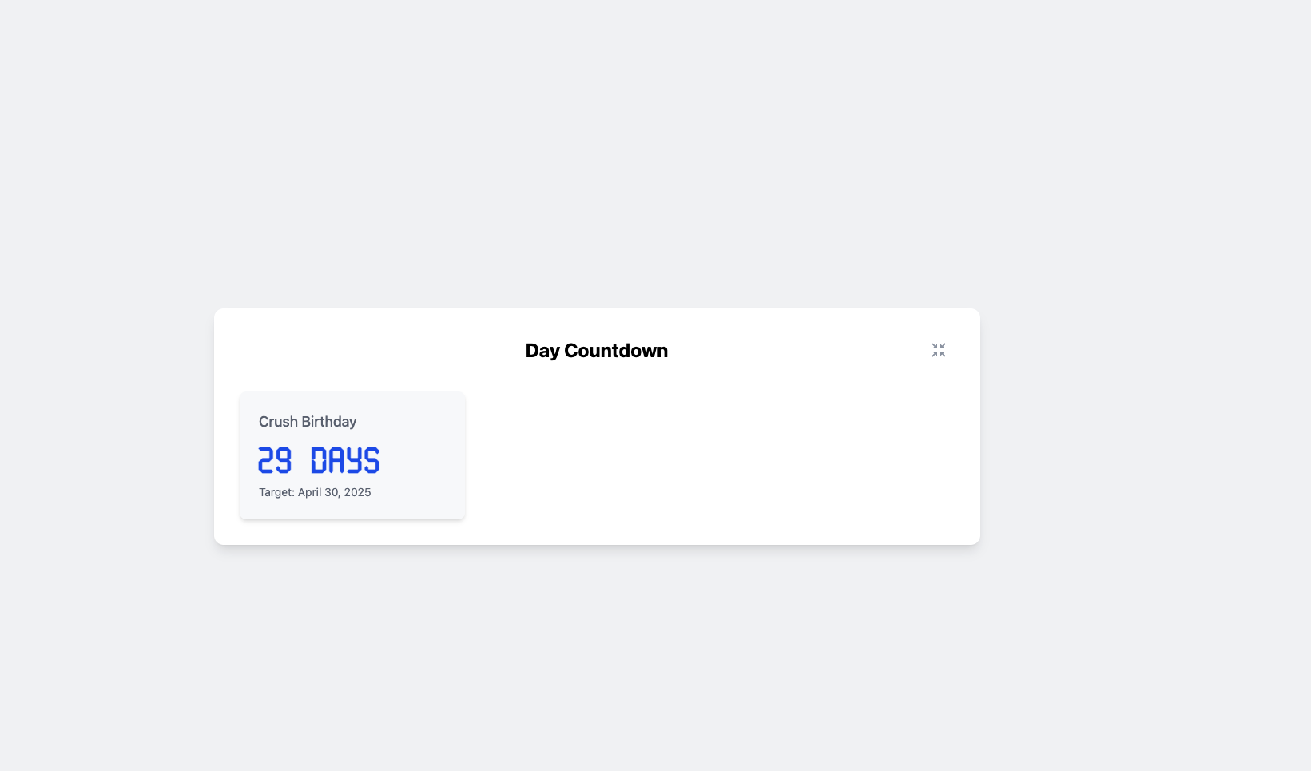Viewport: 1311px width, 771px height.
Task: Click the letter Y in DAYS
Action: (354, 460)
